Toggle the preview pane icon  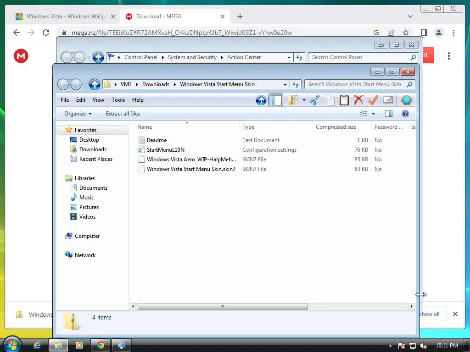pyautogui.click(x=389, y=114)
